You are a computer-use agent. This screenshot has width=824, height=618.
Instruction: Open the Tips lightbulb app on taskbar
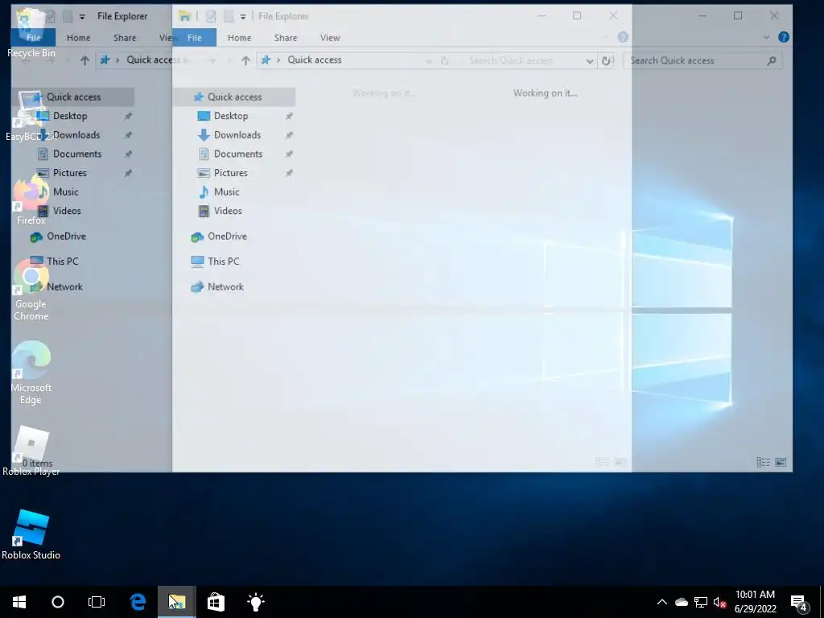[255, 602]
